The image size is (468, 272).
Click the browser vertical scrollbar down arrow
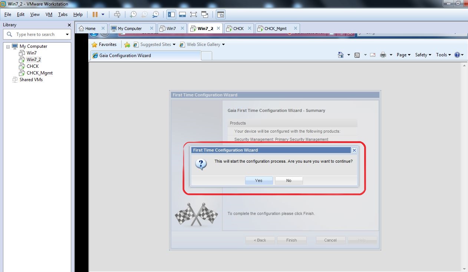[x=465, y=269]
